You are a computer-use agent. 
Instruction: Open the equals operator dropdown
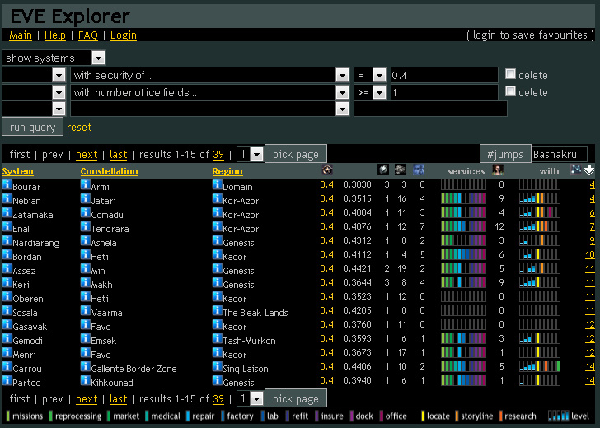tap(370, 75)
